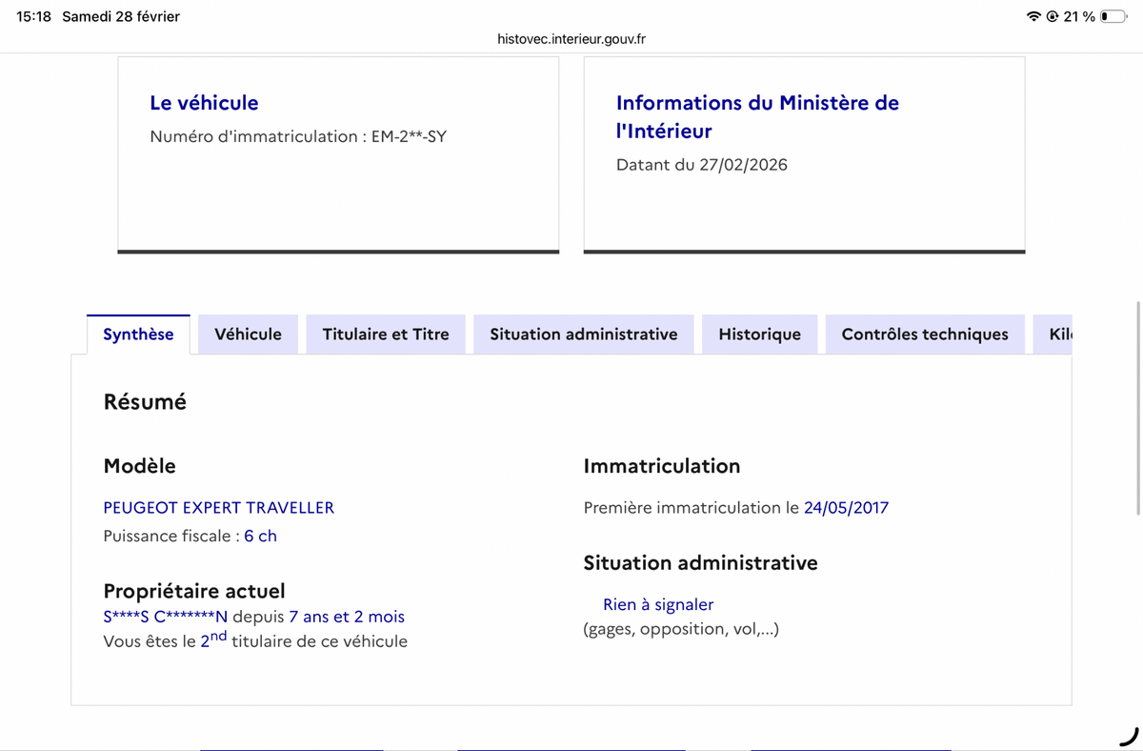Click the Le véhicule card heading
Screen dimensions: 1143x751
click(204, 103)
